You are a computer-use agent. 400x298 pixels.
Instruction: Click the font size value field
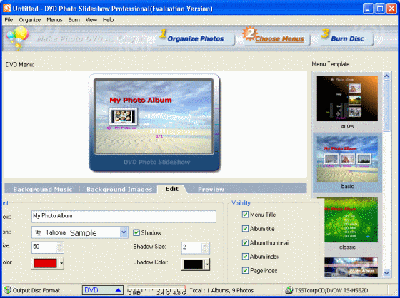(x=44, y=247)
